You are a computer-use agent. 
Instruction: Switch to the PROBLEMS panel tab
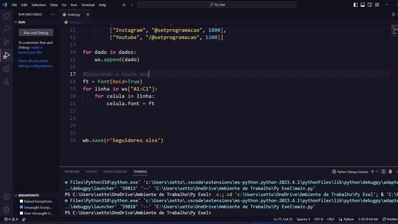click(72, 172)
